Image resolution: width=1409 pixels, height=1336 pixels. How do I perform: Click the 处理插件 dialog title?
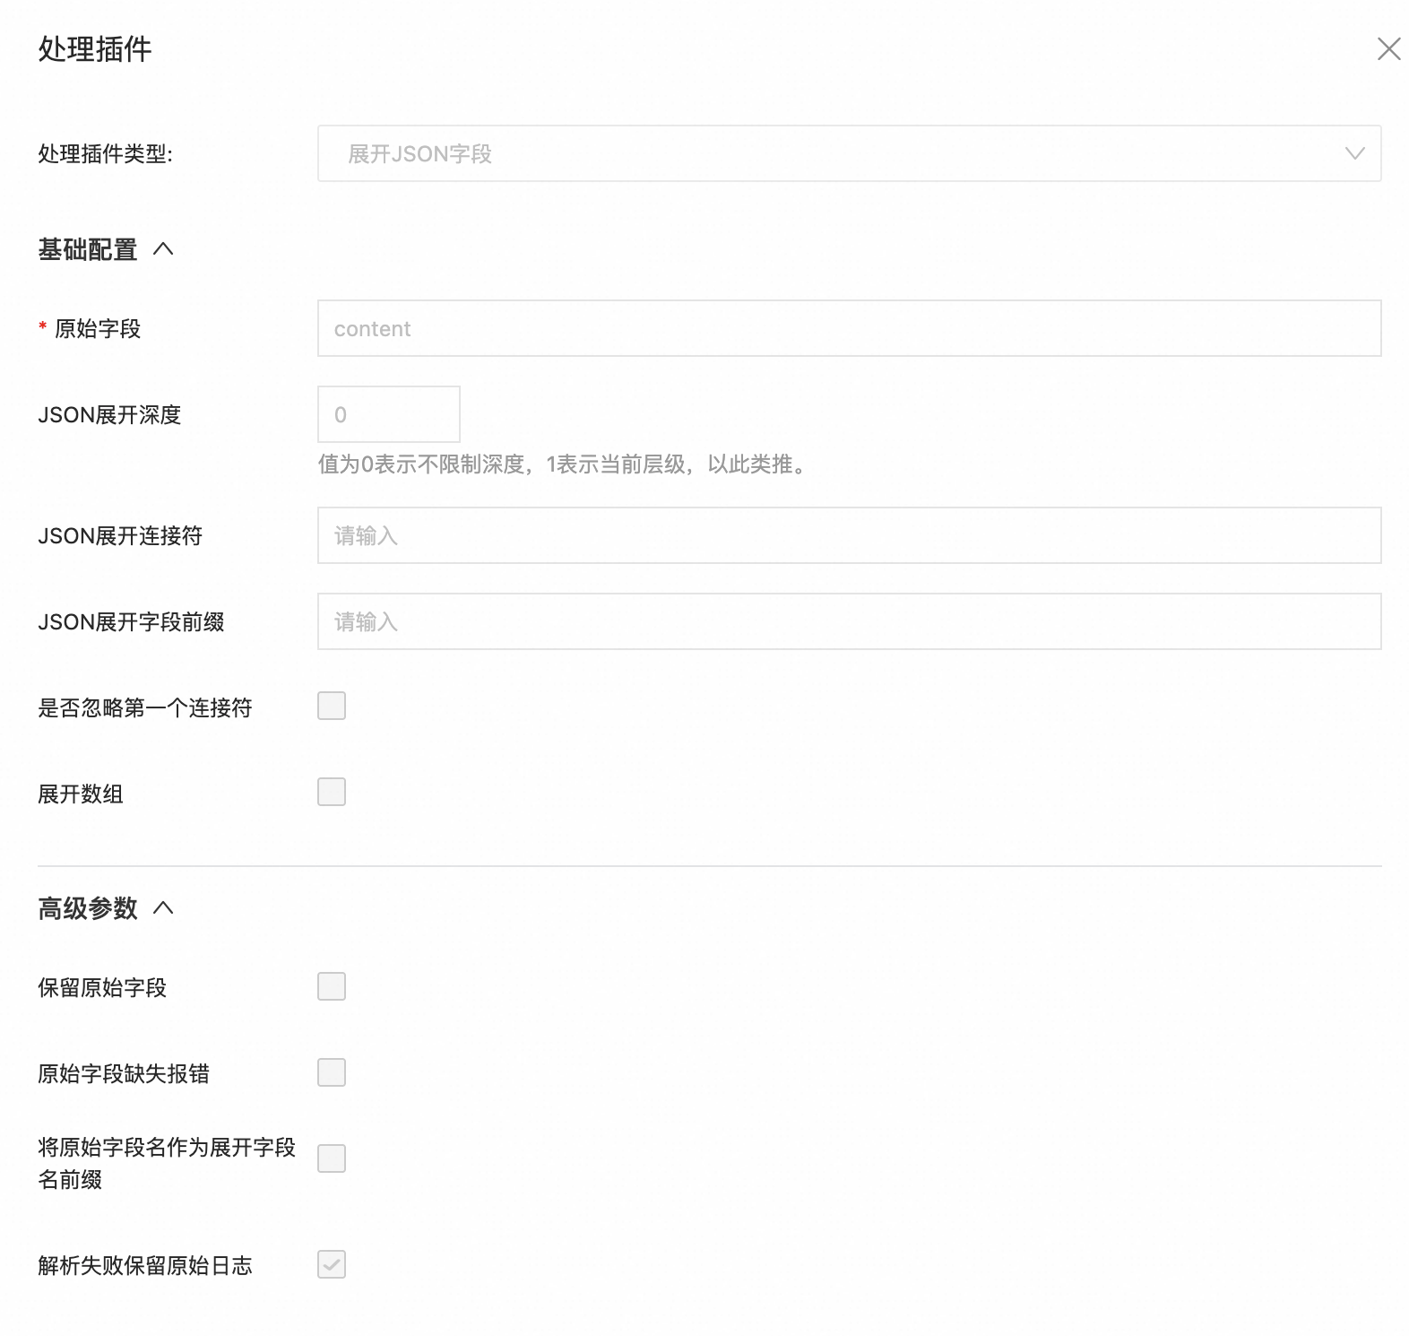95,49
